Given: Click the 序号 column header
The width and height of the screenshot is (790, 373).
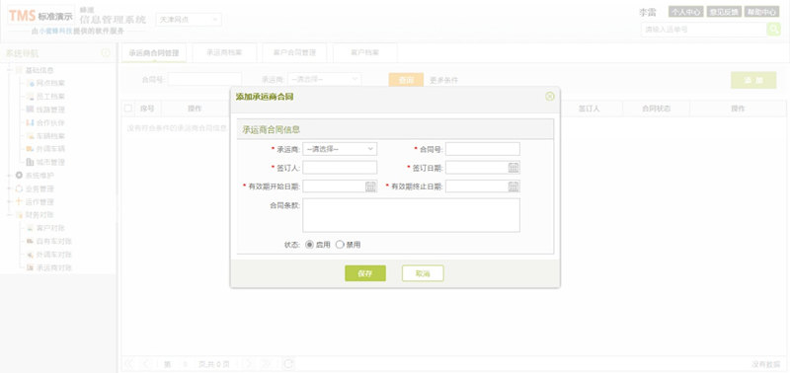Looking at the screenshot, I should (147, 109).
